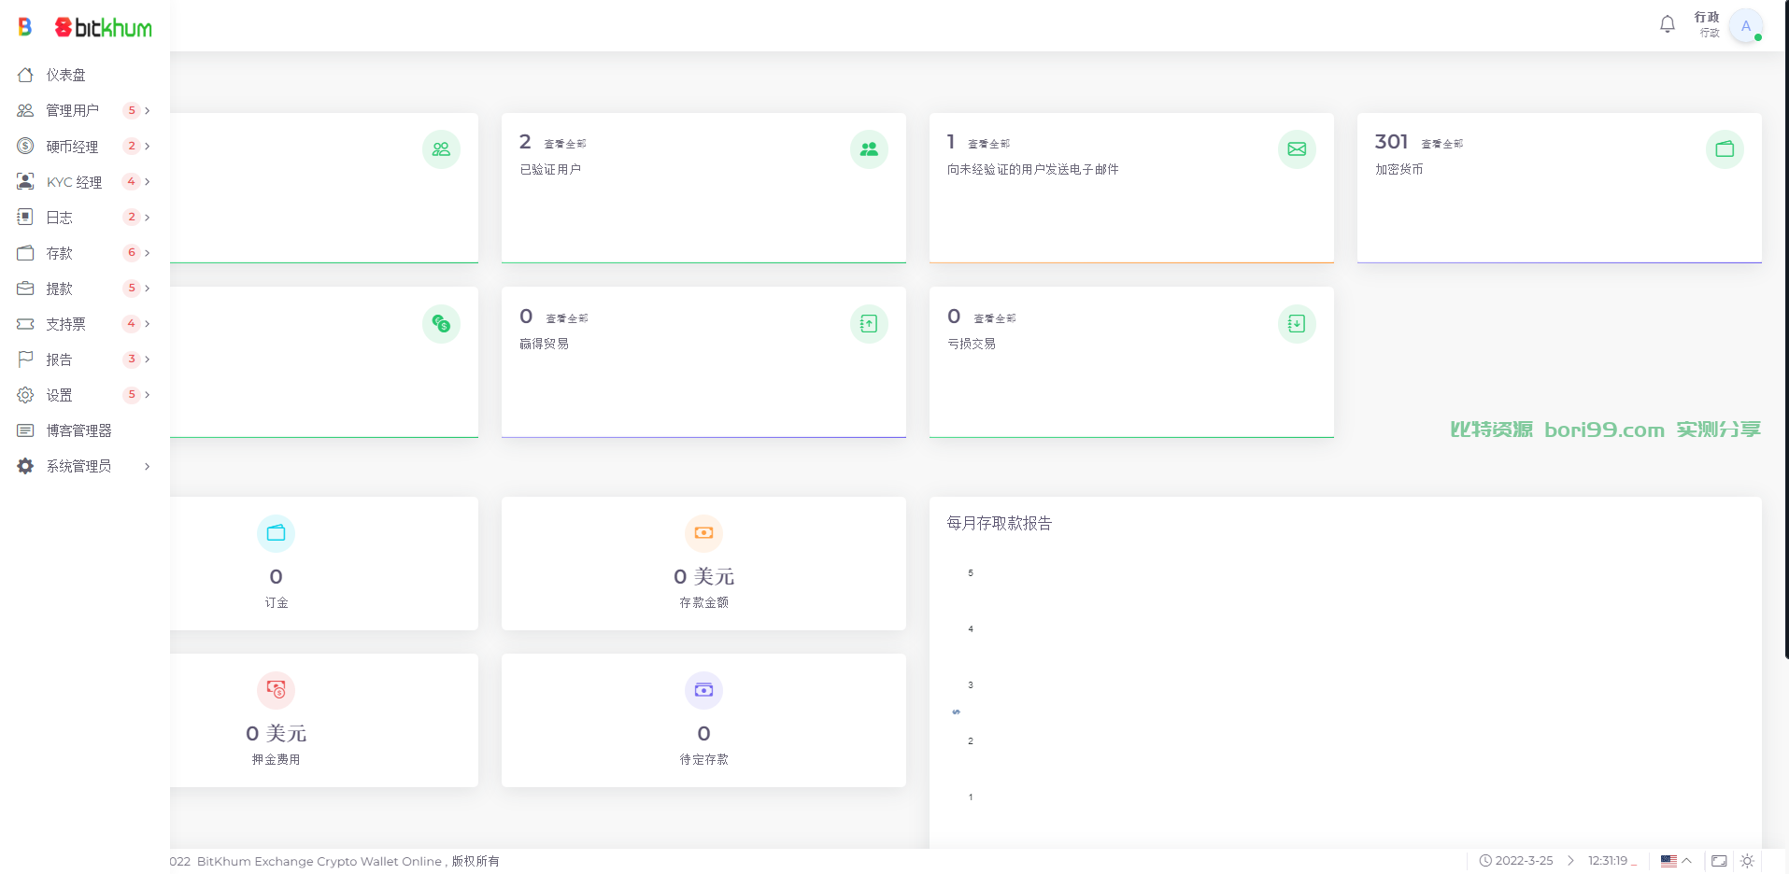Click the 存款金额 card money icon
The height and width of the screenshot is (874, 1789).
click(x=703, y=533)
